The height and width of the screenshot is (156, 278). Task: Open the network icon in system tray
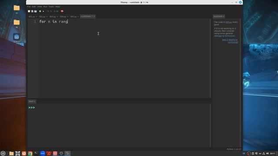pyautogui.click(x=264, y=153)
